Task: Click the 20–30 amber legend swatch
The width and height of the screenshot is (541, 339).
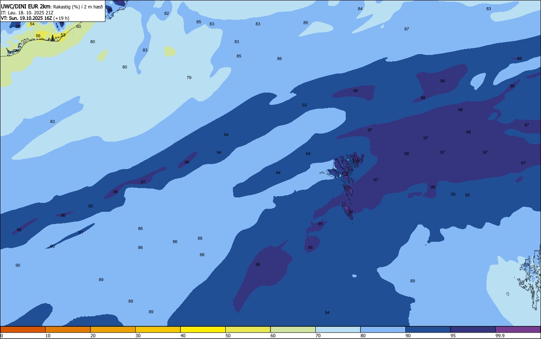Action: click(113, 329)
